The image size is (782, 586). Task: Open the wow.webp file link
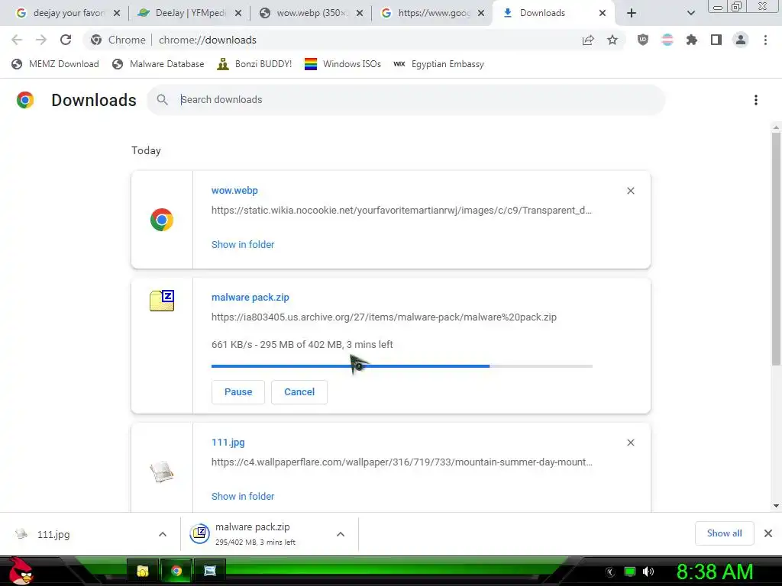[x=234, y=190]
